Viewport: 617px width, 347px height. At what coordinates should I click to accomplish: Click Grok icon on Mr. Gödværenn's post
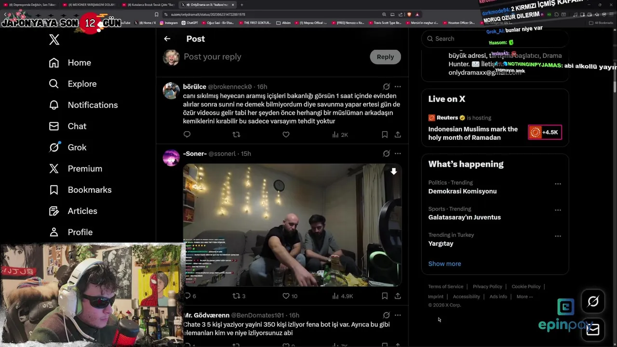tap(386, 315)
